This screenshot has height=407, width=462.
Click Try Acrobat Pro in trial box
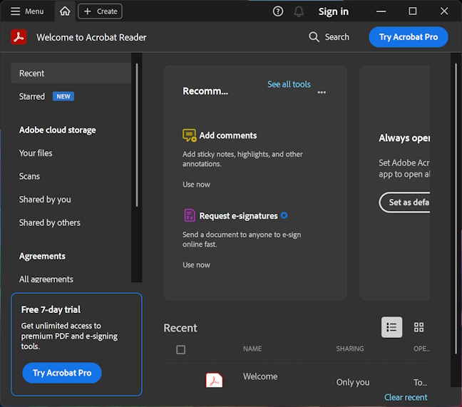coord(62,373)
